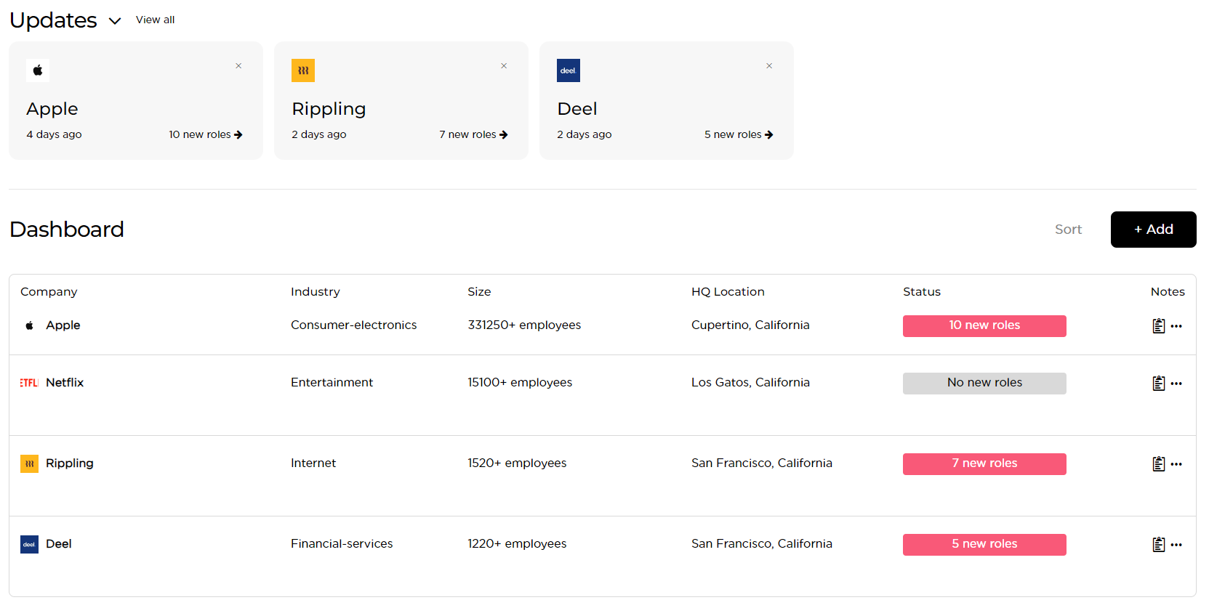Click the 1520+ employees cell
The image size is (1209, 608).
click(517, 463)
